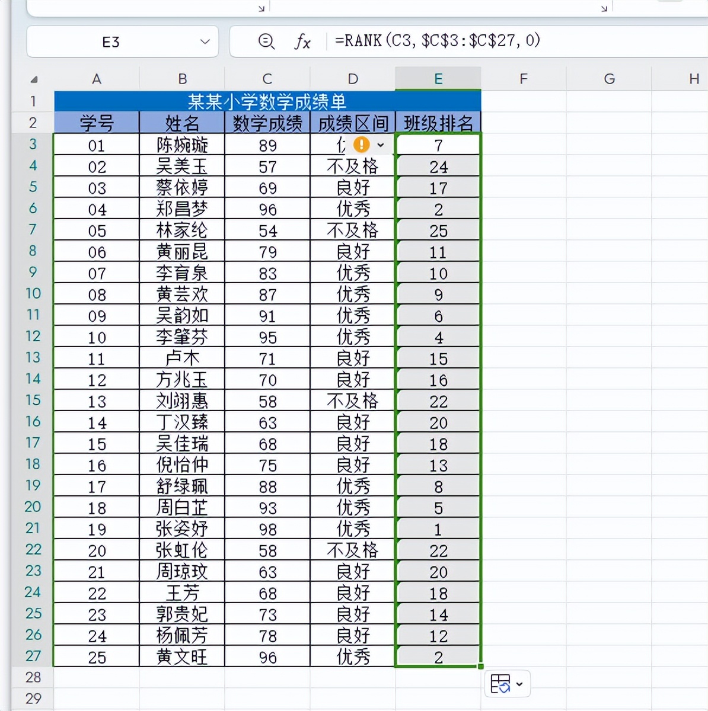Click the 数学成绩 header cell
Screen dimensions: 708x711
(267, 123)
